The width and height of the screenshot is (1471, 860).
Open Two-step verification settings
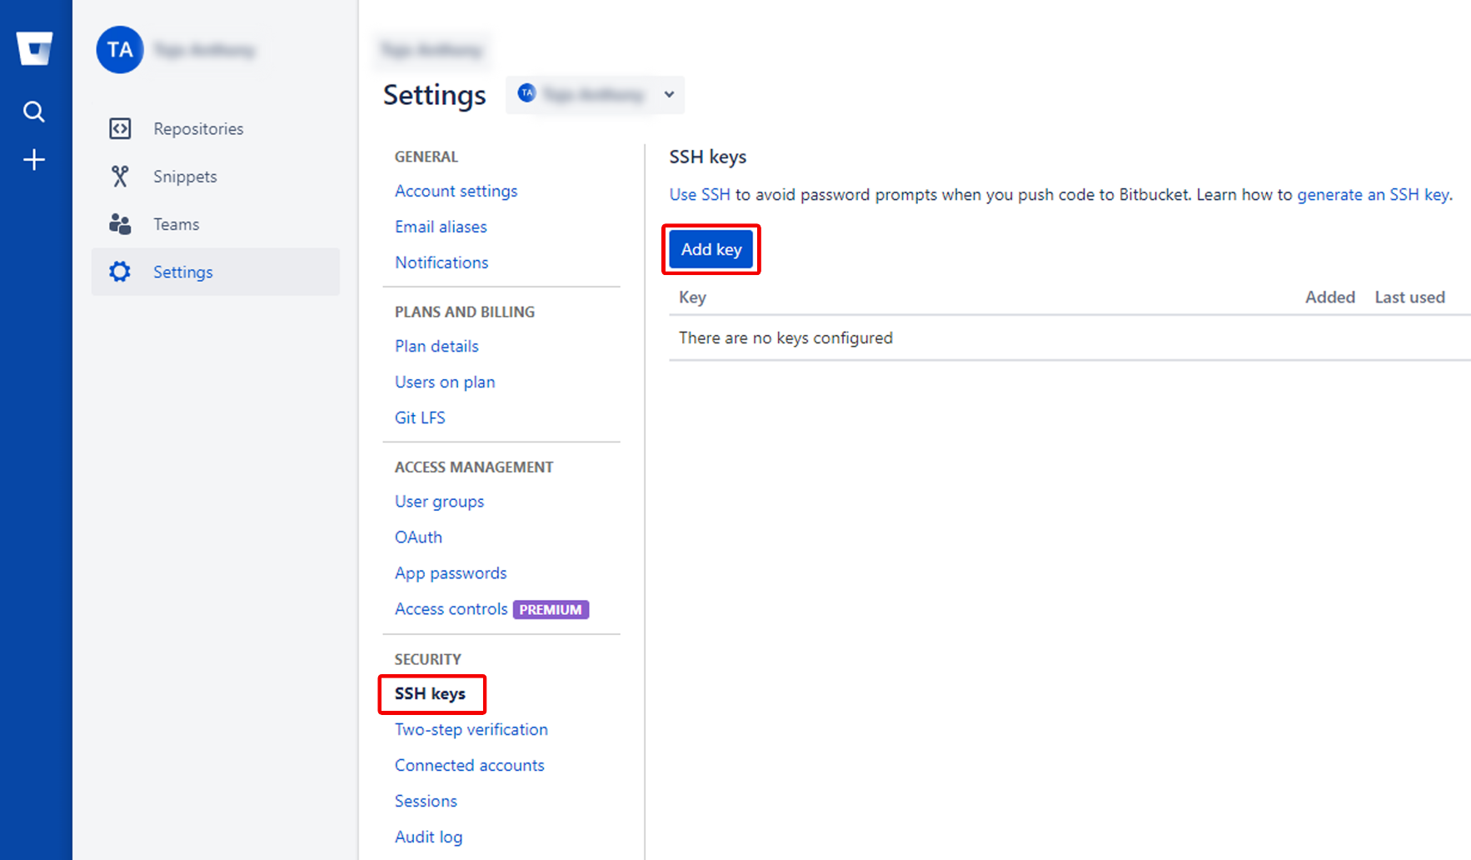[471, 730]
